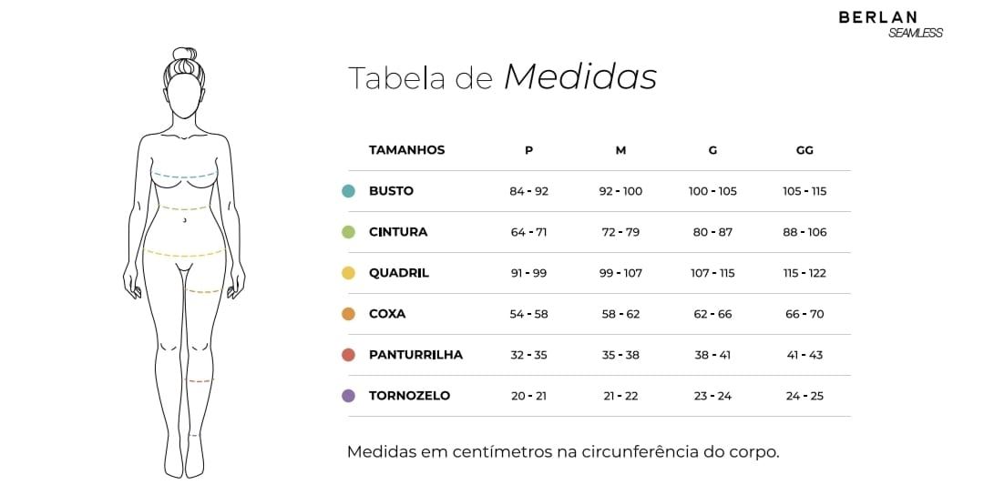Image resolution: width=984 pixels, height=495 pixels.
Task: Click the yellow QUADRIL color dot
Action: pos(348,273)
